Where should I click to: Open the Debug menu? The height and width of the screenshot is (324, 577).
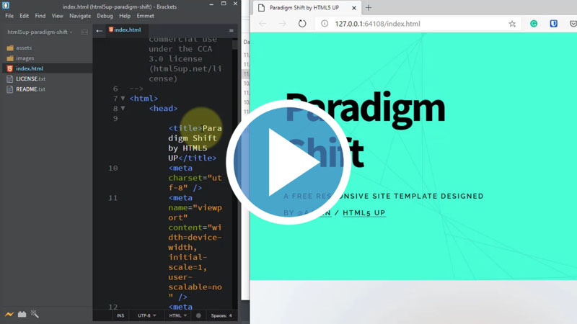pos(105,16)
